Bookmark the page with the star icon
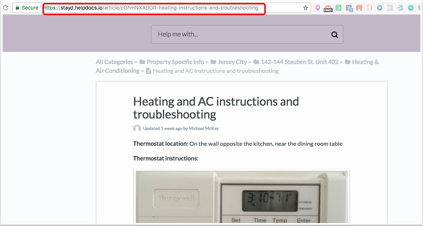 click(x=305, y=8)
